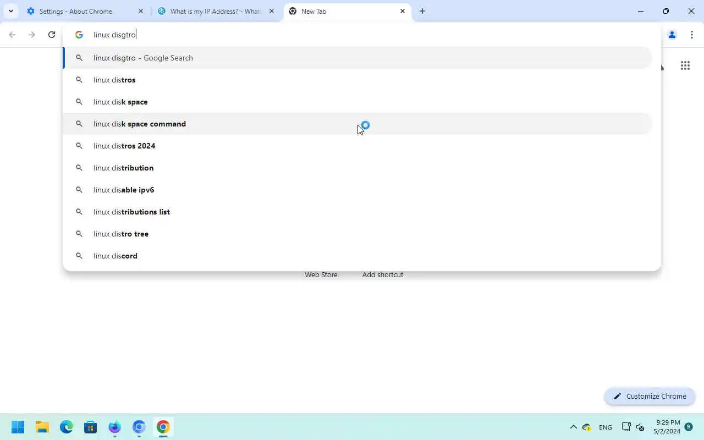The image size is (704, 440).
Task: Switch ENG input language indicator
Action: pyautogui.click(x=606, y=427)
